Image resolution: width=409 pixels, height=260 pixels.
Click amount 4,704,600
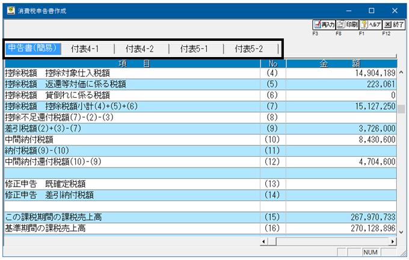pos(377,162)
